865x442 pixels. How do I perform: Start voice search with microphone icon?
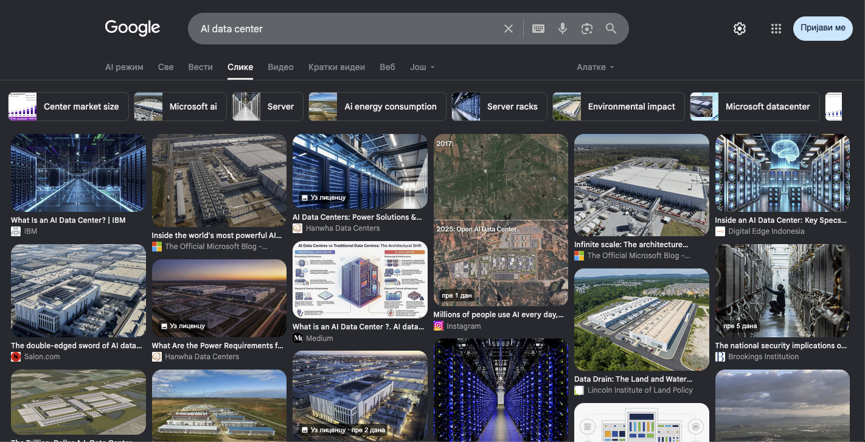[x=563, y=29]
